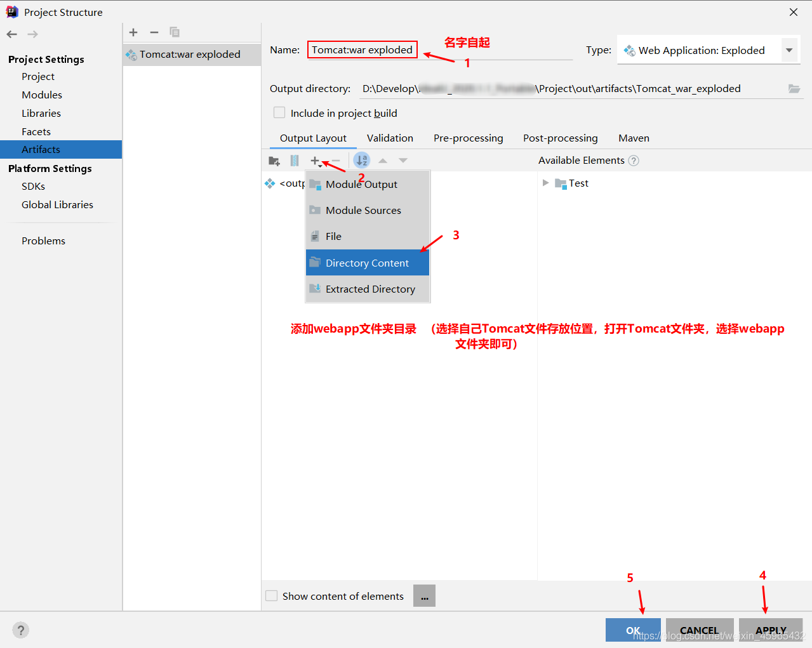Image resolution: width=812 pixels, height=648 pixels.
Task: Open the Web Application: Exploded type dropdown
Action: pos(789,50)
